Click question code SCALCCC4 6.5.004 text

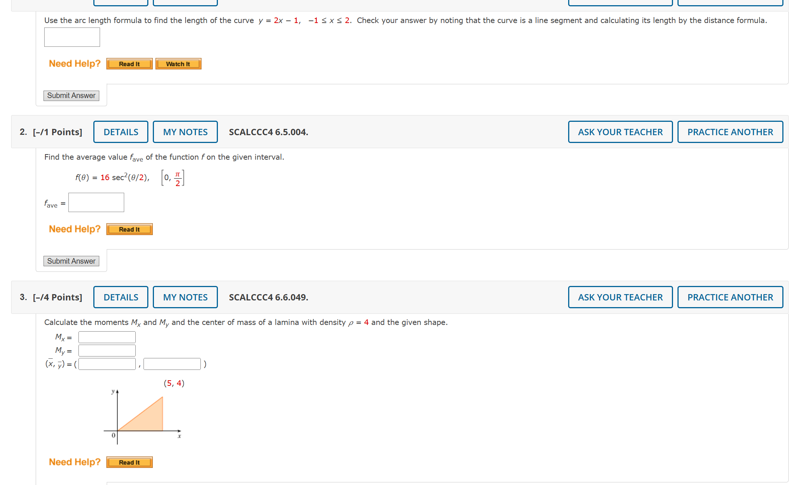(x=268, y=132)
